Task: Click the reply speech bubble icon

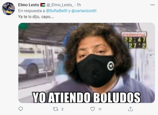Action: pos(21,109)
